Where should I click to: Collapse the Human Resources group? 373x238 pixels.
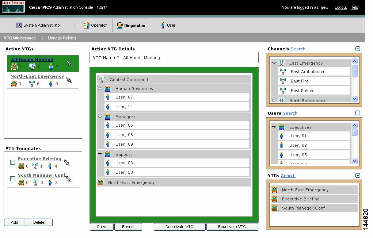pos(100,89)
